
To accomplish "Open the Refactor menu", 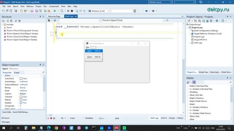I will point(30,7).
